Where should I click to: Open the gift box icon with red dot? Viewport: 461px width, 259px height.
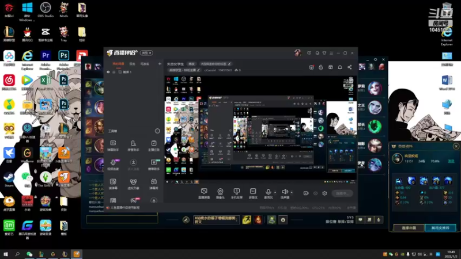tap(312, 67)
